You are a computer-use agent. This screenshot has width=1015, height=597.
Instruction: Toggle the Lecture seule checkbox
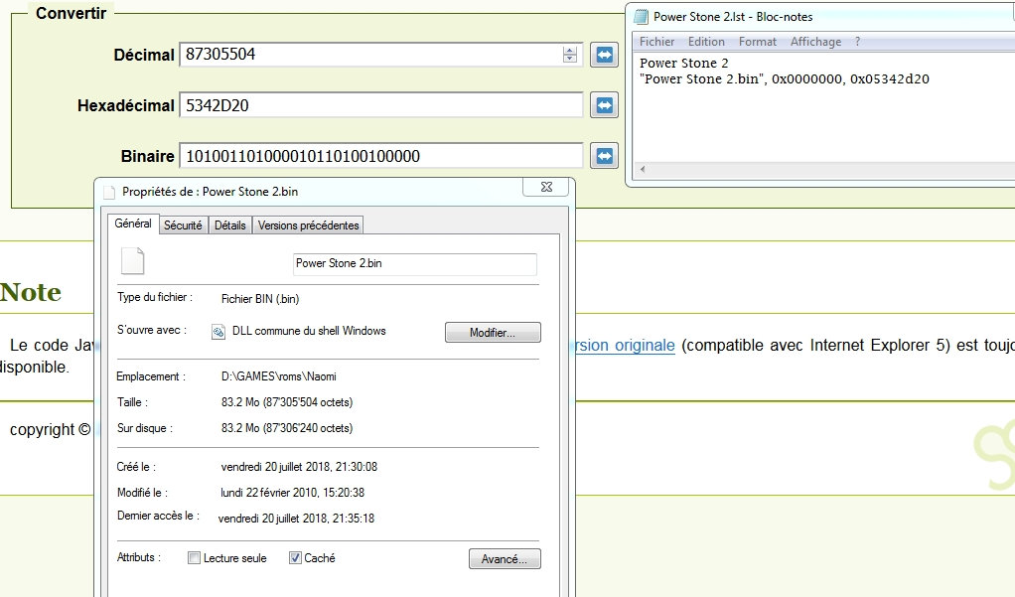[x=195, y=558]
